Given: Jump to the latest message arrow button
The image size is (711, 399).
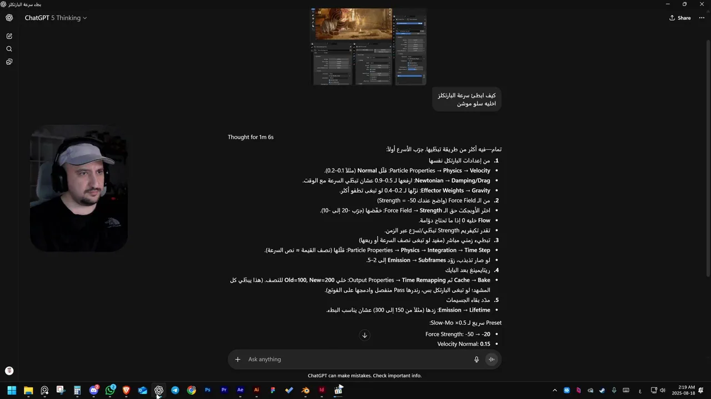Looking at the screenshot, I should pos(364,335).
